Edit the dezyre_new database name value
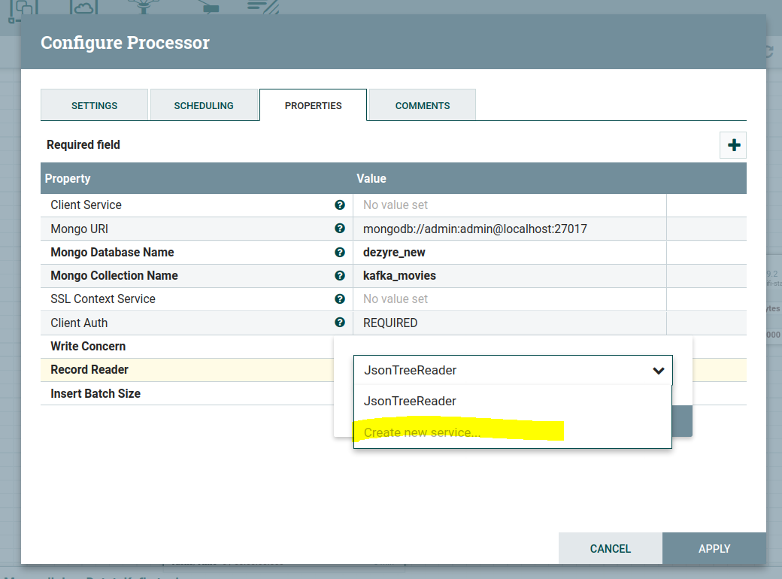 pyautogui.click(x=394, y=253)
